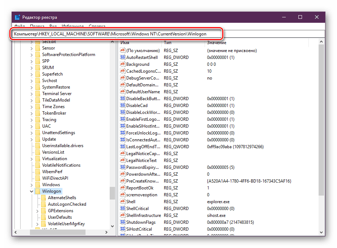The image size is (337, 248).
Task: Click tree pane scroll-left arrow
Action: point(16,232)
